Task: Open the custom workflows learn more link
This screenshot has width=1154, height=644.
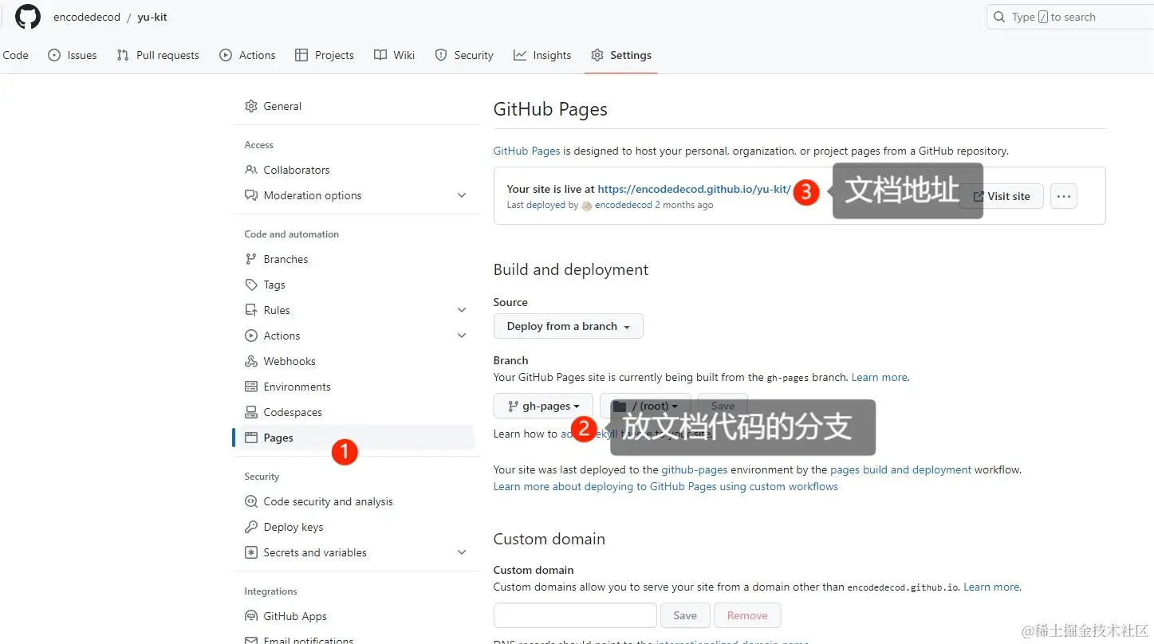Action: [666, 486]
